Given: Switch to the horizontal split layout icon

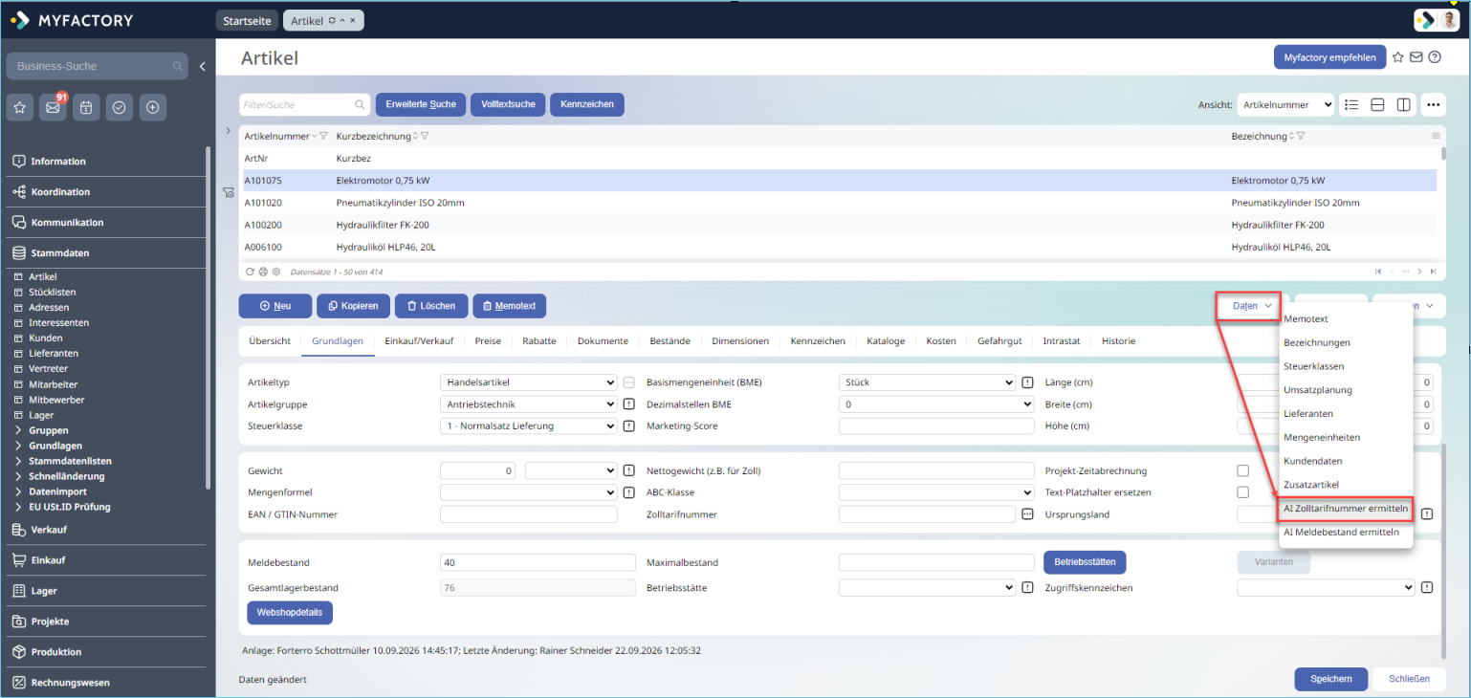Looking at the screenshot, I should (1378, 104).
